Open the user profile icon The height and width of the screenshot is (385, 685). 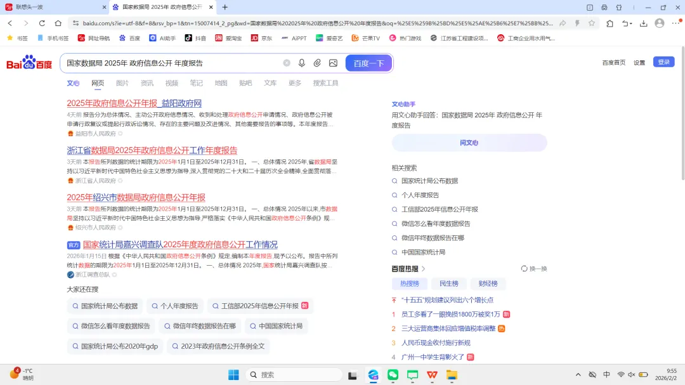(660, 23)
